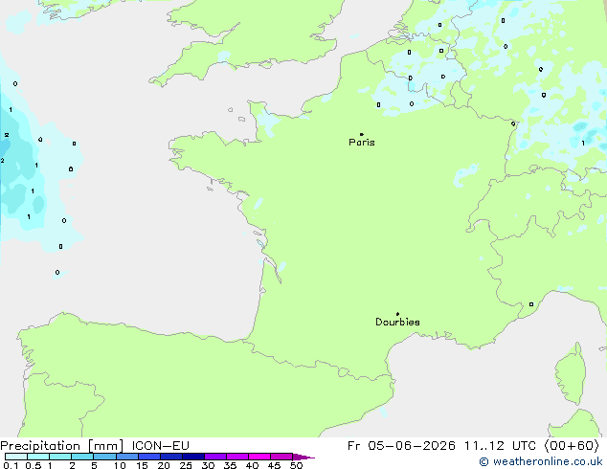Select the legend swatch between 0.1 and 0.5
Screen dimensions: 607x469
(x=16, y=457)
